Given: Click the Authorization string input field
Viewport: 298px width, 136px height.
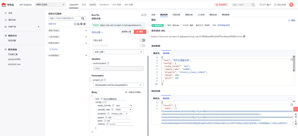Looking at the screenshot, I should 119,68.
